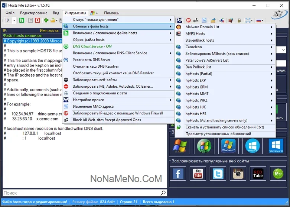Click the green plus add-entry icon
Viewport: 290px width, 207px height.
pyautogui.click(x=46, y=20)
